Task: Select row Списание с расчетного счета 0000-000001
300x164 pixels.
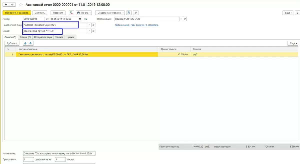Action: coord(87,54)
